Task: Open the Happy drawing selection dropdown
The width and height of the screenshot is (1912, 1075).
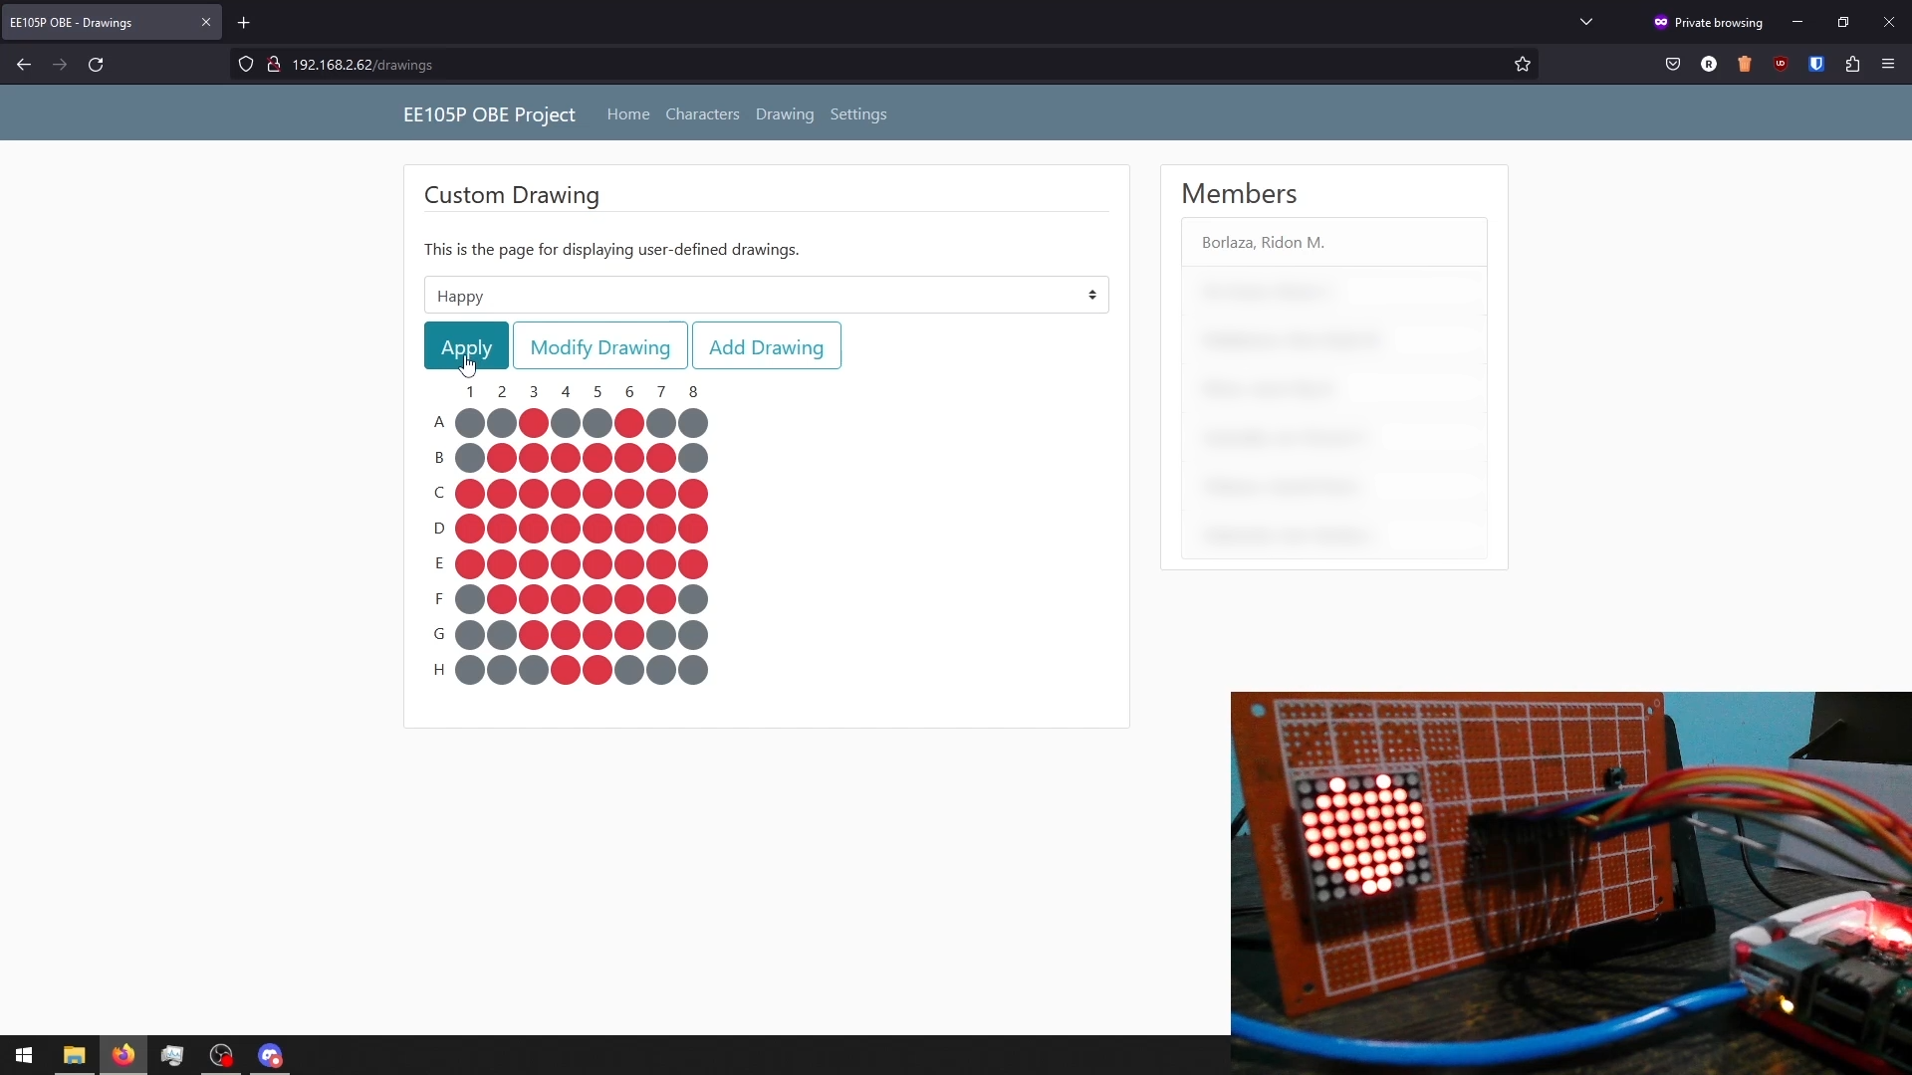Action: pyautogui.click(x=766, y=296)
